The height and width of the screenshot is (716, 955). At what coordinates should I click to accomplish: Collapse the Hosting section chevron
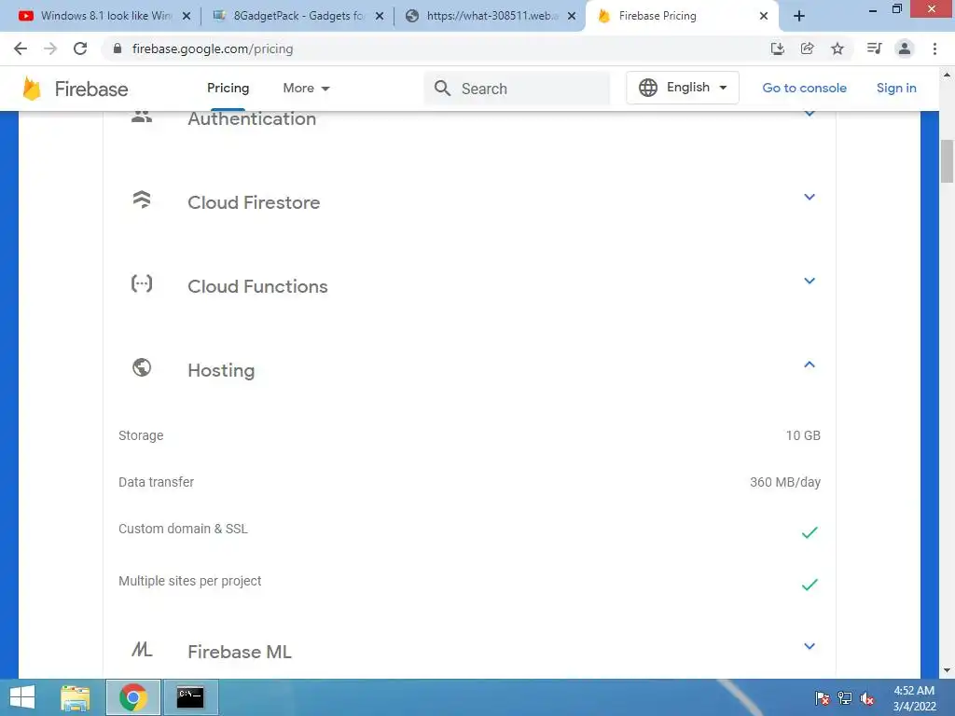point(810,365)
